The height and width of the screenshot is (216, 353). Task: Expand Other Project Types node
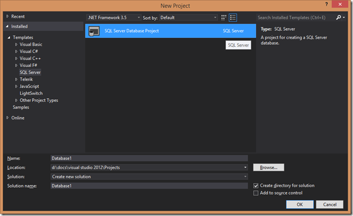point(16,100)
